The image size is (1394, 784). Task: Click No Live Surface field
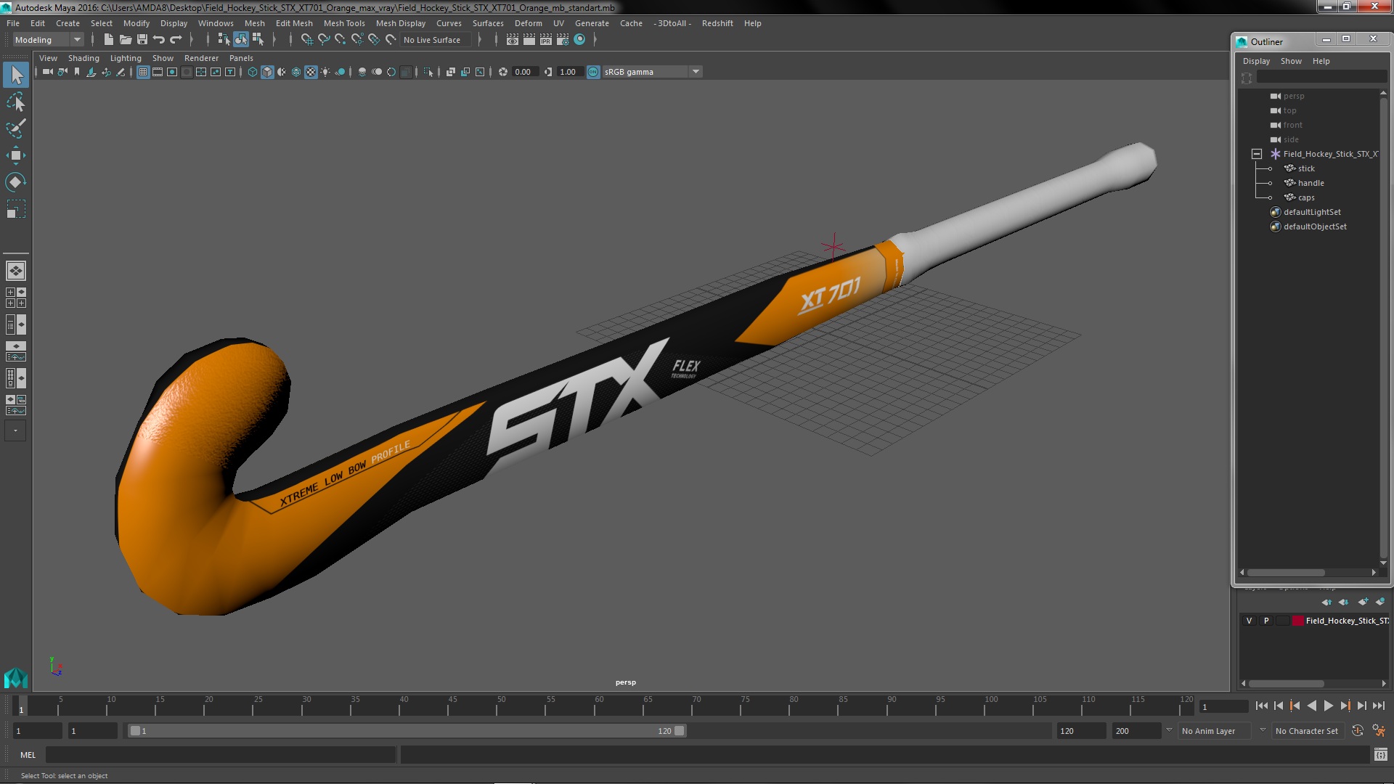click(x=436, y=40)
